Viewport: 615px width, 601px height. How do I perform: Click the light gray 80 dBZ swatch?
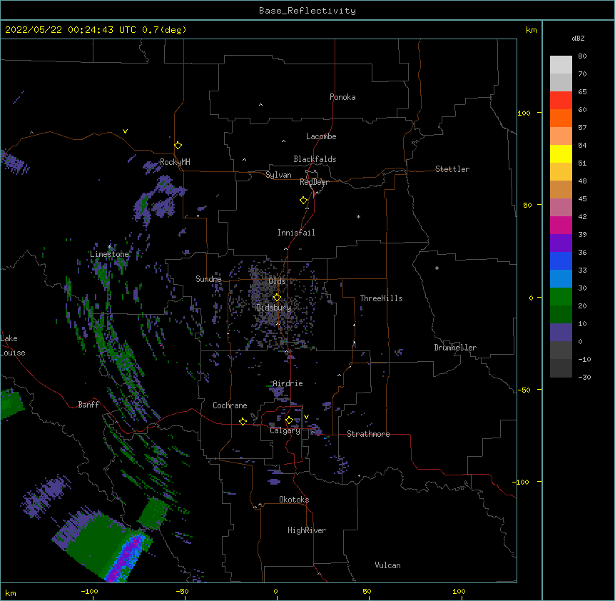click(561, 65)
